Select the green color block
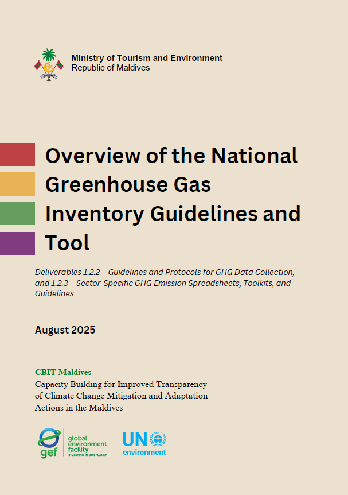 pyautogui.click(x=17, y=214)
